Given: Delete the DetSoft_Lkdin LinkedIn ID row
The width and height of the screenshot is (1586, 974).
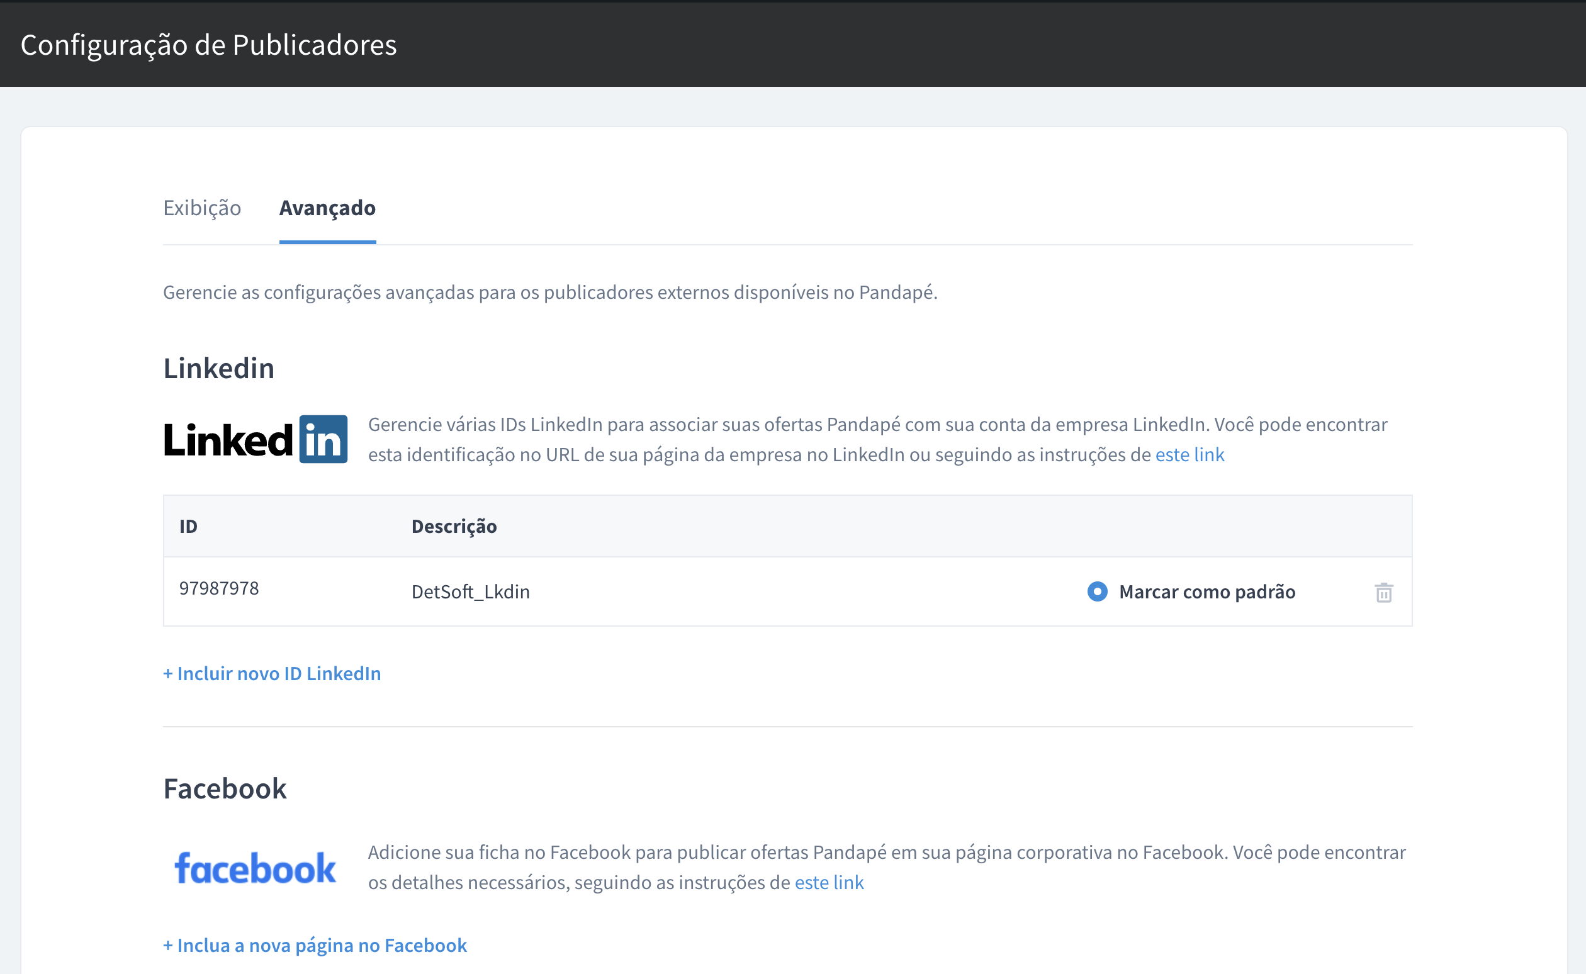Looking at the screenshot, I should pyautogui.click(x=1383, y=592).
